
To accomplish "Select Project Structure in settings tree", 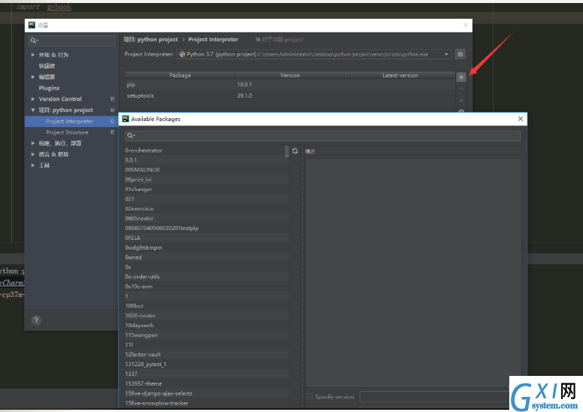I will [x=67, y=132].
